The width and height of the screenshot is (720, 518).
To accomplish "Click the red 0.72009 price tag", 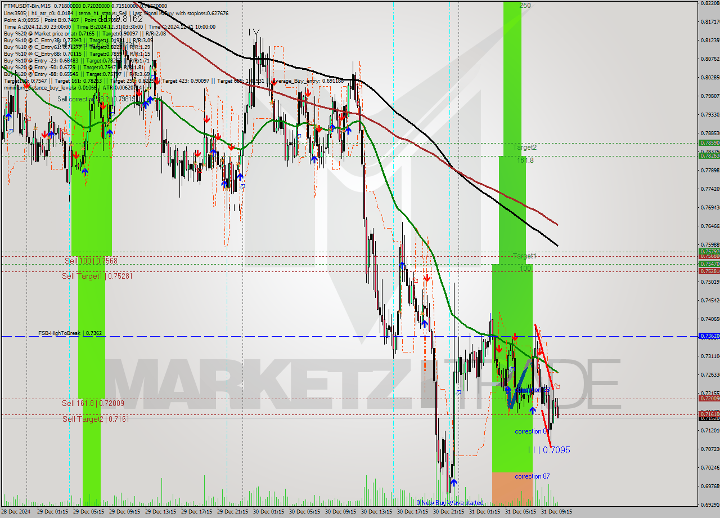I will point(709,398).
